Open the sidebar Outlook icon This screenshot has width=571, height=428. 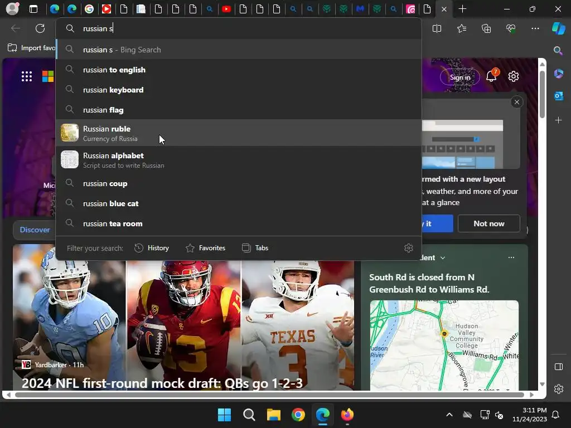(x=558, y=96)
